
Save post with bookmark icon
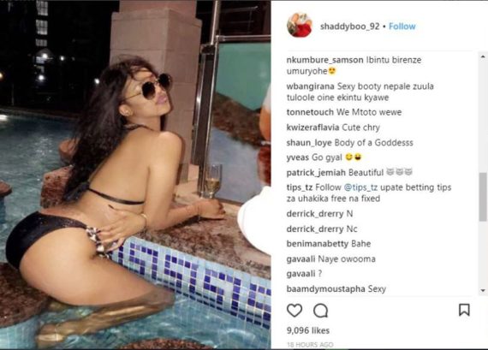click(464, 310)
